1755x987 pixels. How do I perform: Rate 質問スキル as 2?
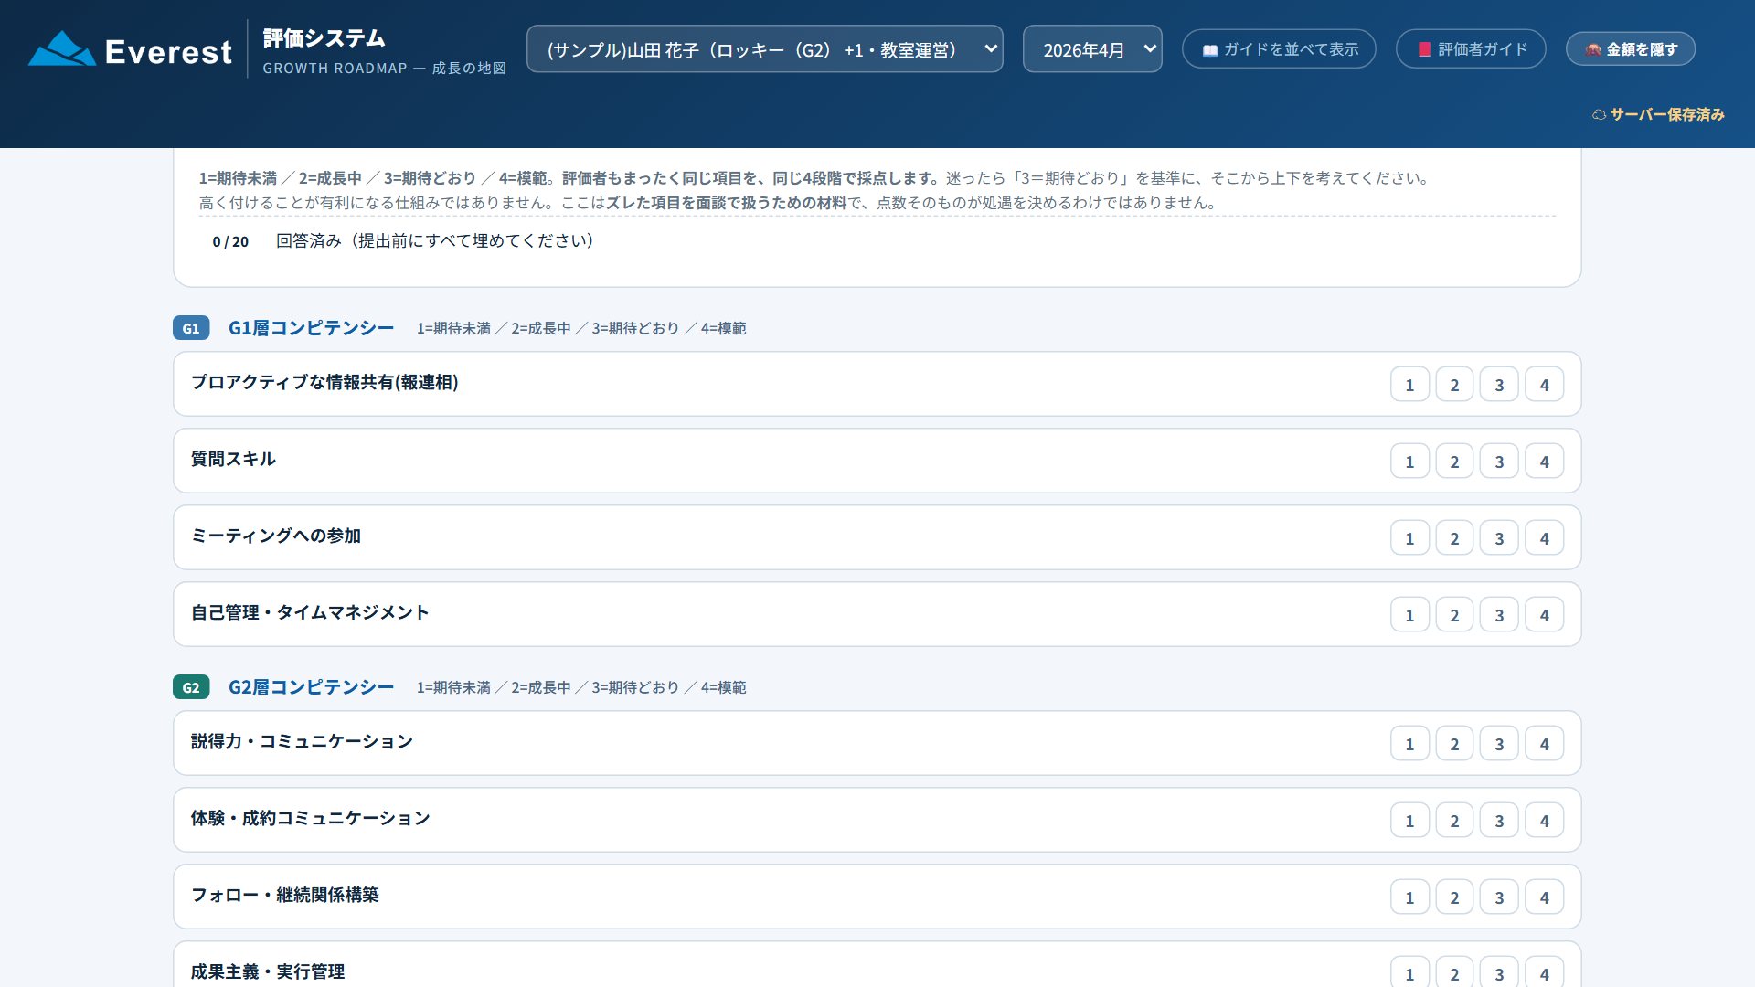point(1454,462)
